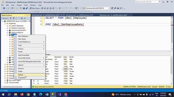Click the Open File folder icon
Screen dimensions: 174x97
[21, 8]
